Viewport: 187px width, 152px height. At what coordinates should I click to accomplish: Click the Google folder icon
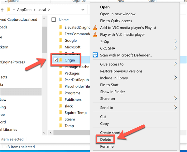click(61, 40)
